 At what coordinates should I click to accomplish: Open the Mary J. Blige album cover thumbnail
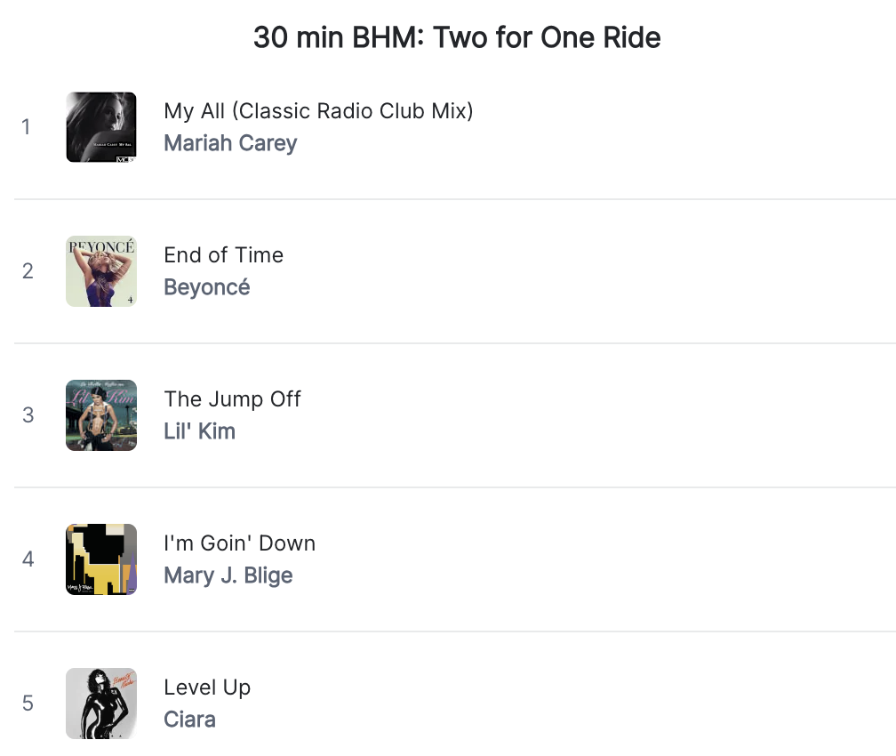pos(100,559)
